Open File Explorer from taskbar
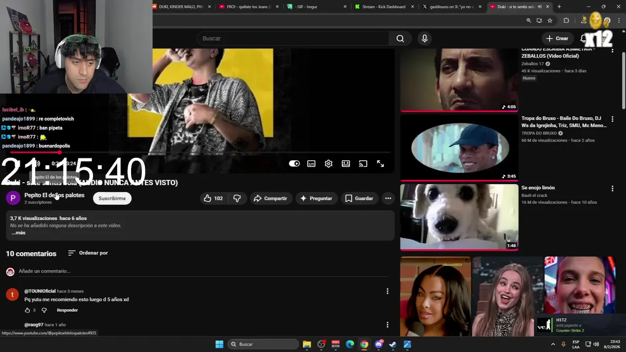The width and height of the screenshot is (626, 352). (x=307, y=344)
